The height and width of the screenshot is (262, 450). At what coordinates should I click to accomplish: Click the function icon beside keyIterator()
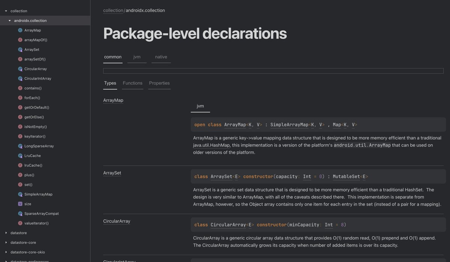[x=20, y=136]
